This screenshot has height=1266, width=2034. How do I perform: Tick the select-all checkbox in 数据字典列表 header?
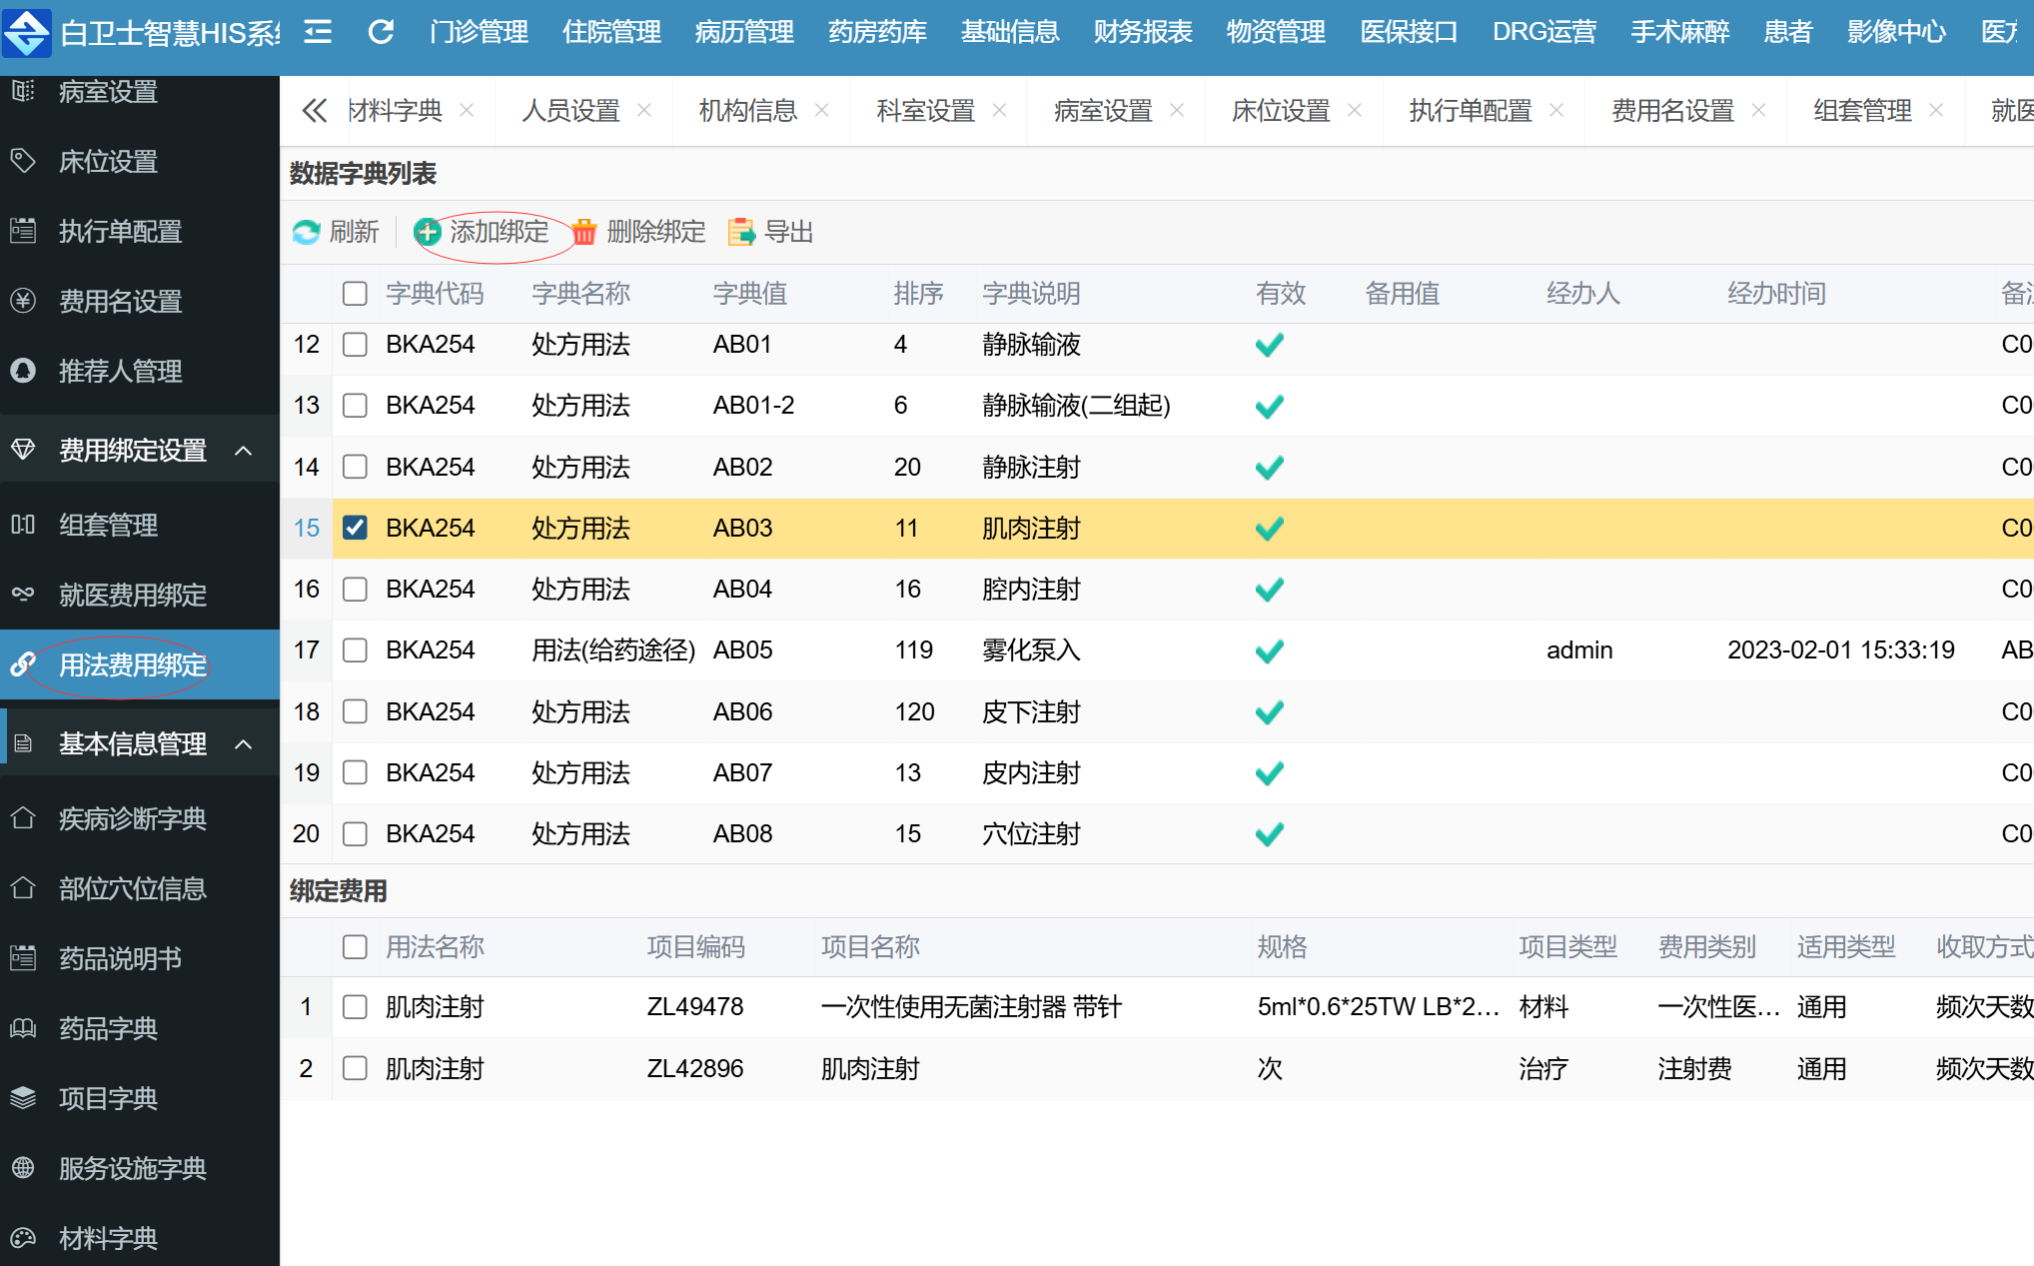pos(355,293)
